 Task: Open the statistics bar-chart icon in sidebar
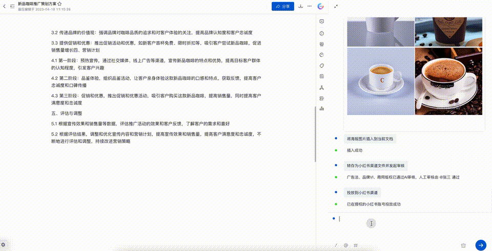pos(321,108)
